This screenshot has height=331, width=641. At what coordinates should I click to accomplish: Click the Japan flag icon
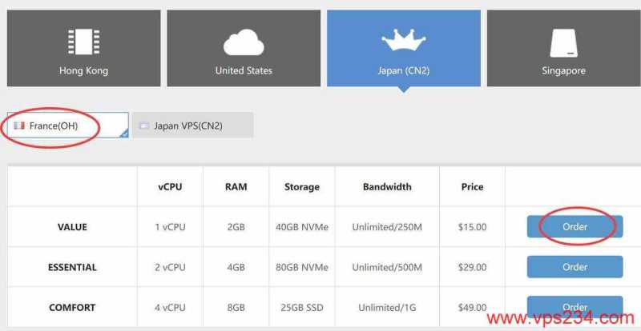point(144,126)
